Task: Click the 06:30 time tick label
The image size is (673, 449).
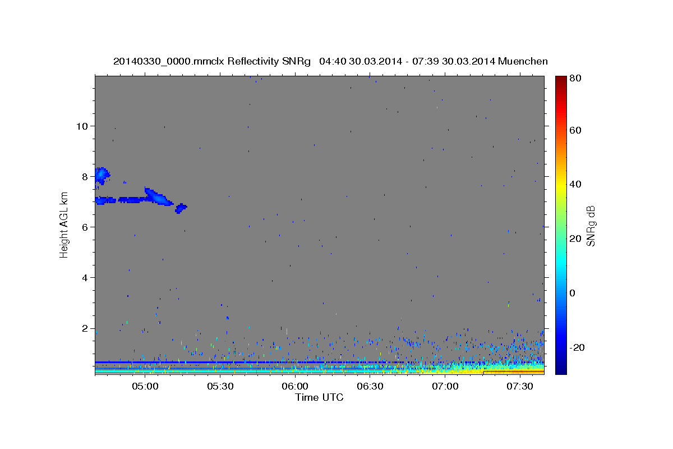Action: pyautogui.click(x=370, y=387)
